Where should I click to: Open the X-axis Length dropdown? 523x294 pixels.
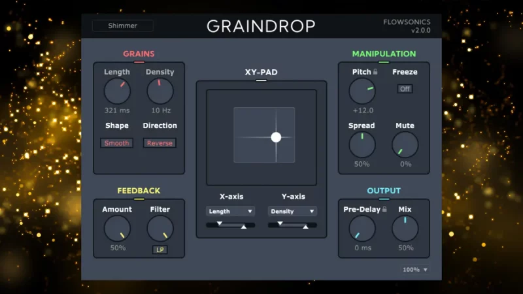pyautogui.click(x=230, y=212)
